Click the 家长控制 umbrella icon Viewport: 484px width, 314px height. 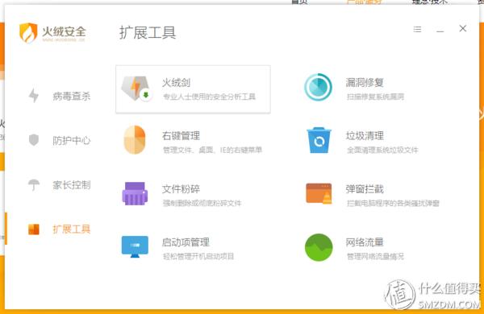click(34, 185)
